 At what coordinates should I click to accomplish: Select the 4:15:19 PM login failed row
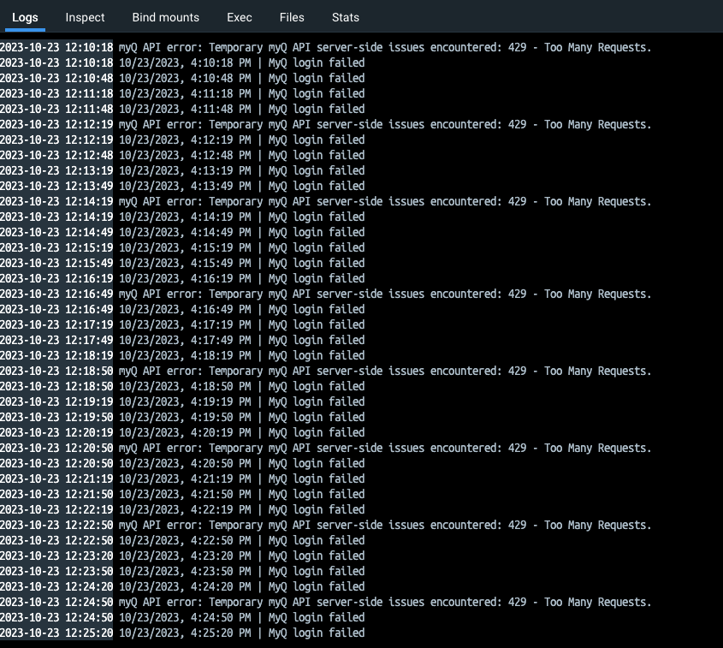(x=182, y=247)
